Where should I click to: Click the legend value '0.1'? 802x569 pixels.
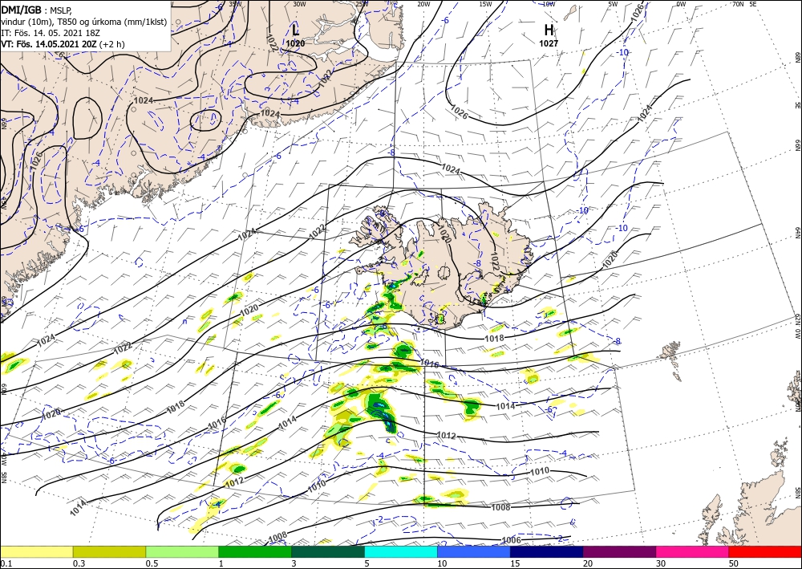(x=5, y=563)
